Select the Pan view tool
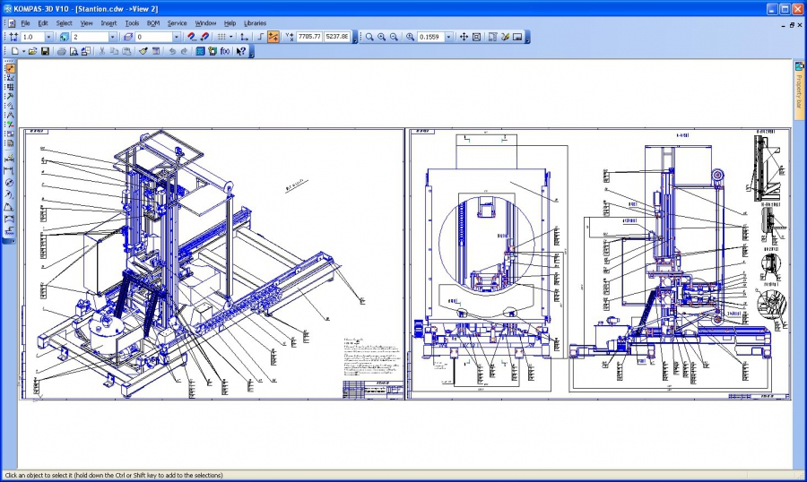The width and height of the screenshot is (807, 482). 464,37
